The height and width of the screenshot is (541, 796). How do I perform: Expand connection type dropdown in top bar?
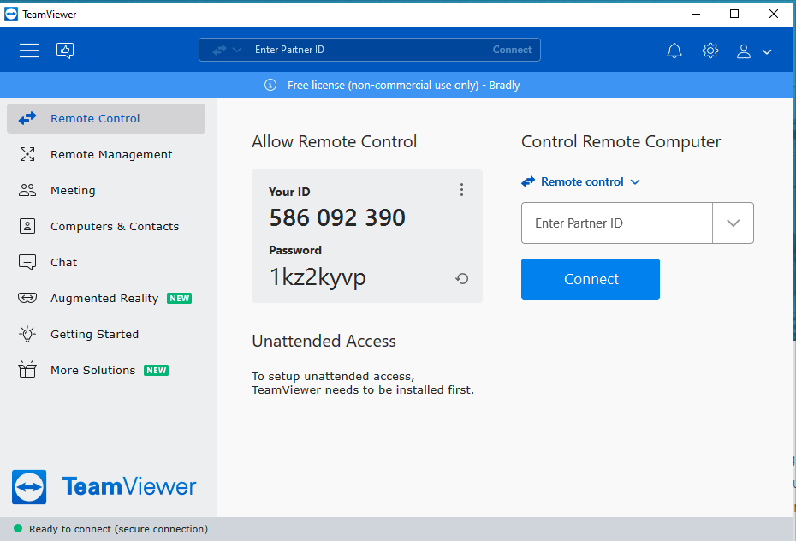[228, 50]
